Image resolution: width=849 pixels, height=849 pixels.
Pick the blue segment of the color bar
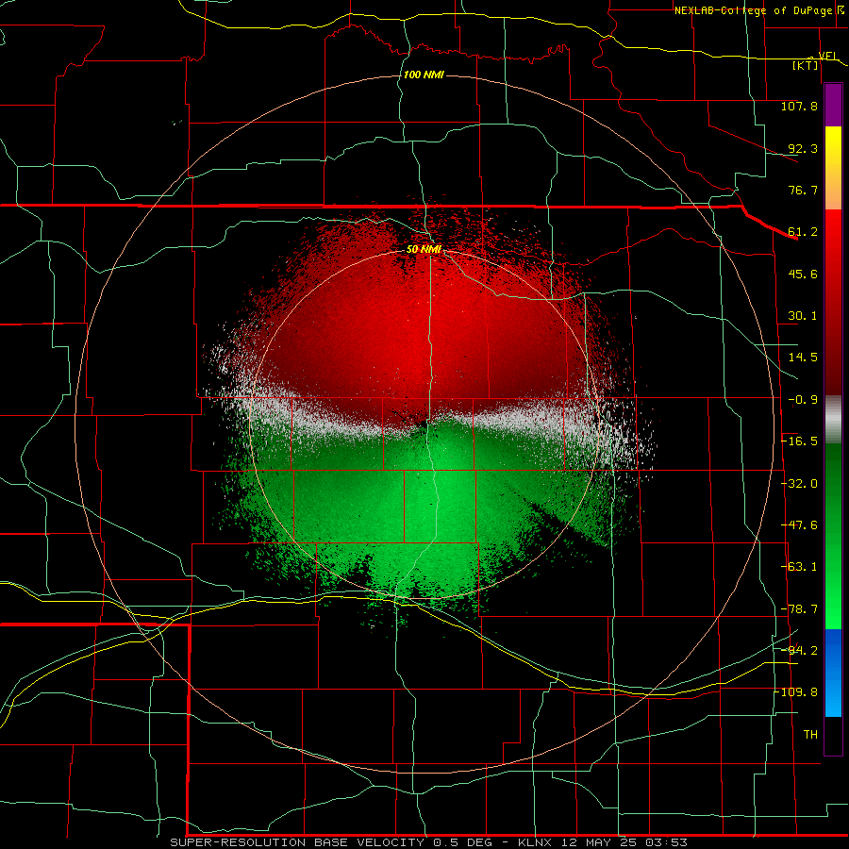(833, 673)
